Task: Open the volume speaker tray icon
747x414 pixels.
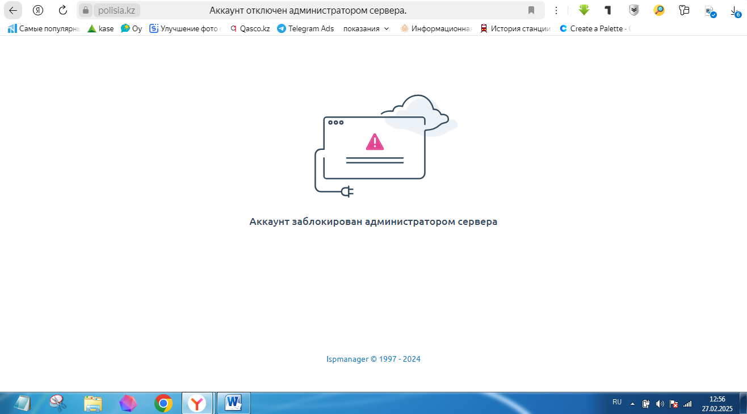Action: click(660, 404)
